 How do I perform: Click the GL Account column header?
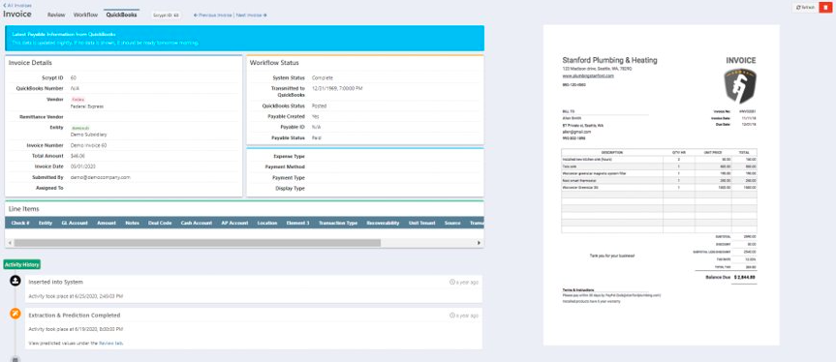pos(75,223)
